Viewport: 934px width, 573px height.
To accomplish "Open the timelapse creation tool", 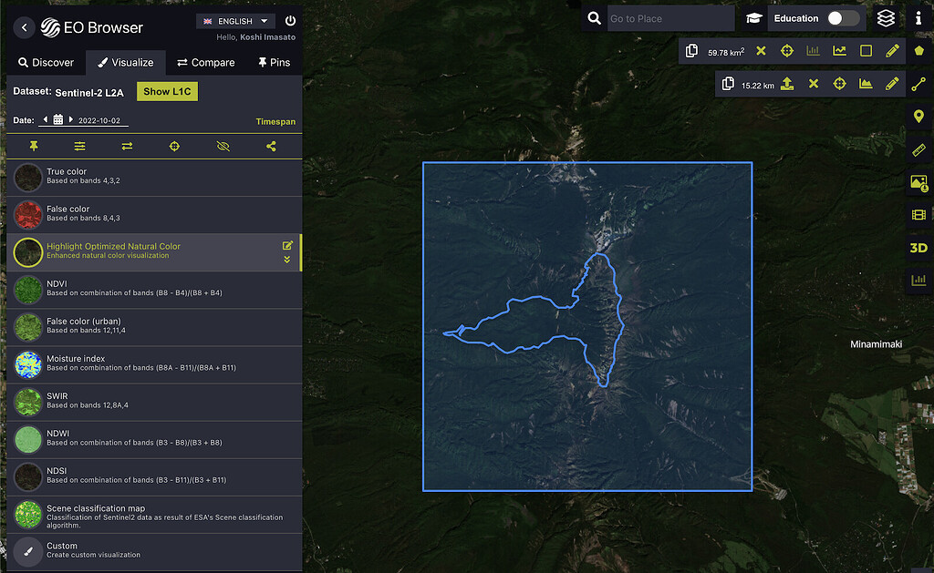I will click(x=918, y=215).
